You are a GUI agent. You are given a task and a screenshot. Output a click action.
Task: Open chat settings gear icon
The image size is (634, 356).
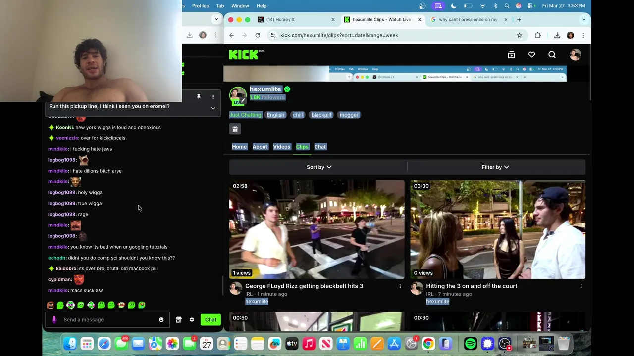192,320
